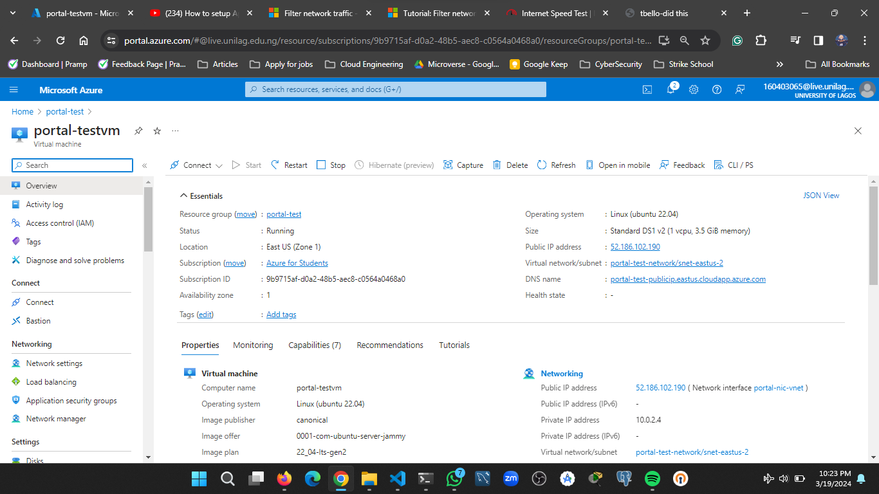This screenshot has height=494, width=879.
Task: Click the left menu Search field
Action: 72,165
